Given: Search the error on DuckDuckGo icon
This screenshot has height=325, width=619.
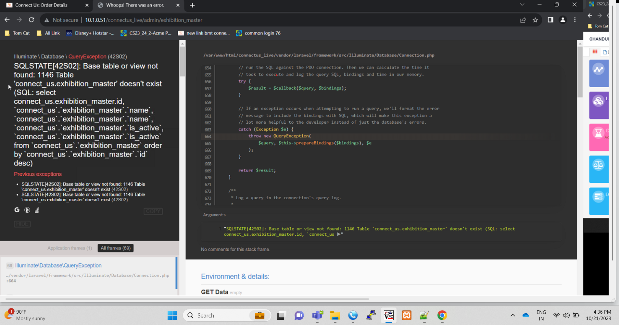Looking at the screenshot, I should tap(27, 210).
